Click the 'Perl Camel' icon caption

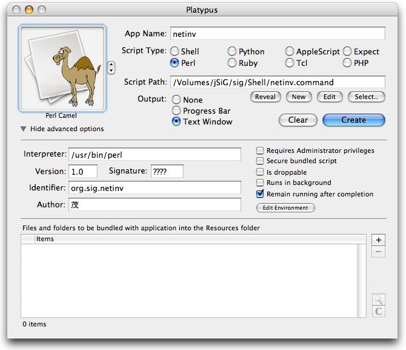click(61, 115)
